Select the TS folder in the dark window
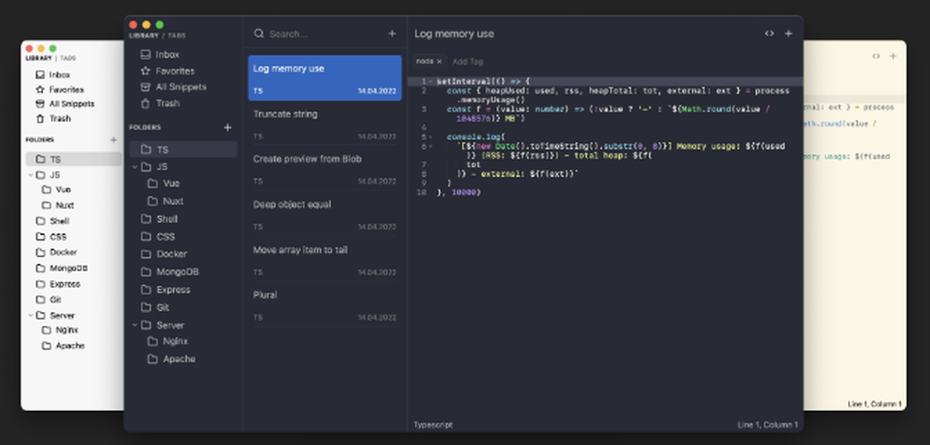 (x=183, y=150)
